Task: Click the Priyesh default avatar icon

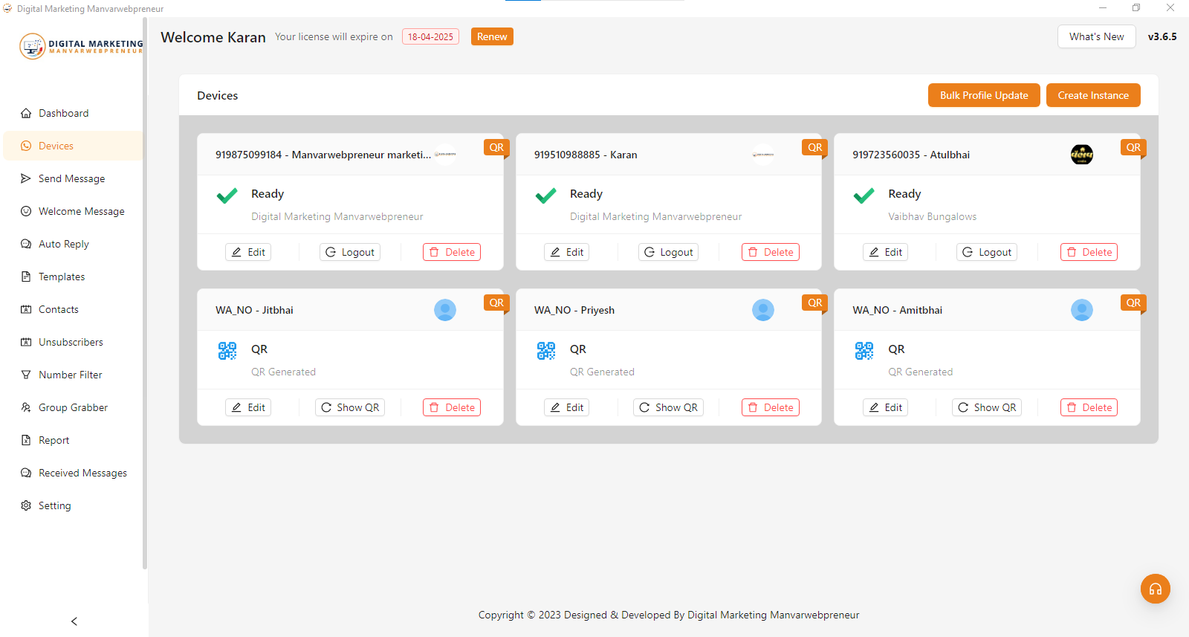Action: (762, 310)
